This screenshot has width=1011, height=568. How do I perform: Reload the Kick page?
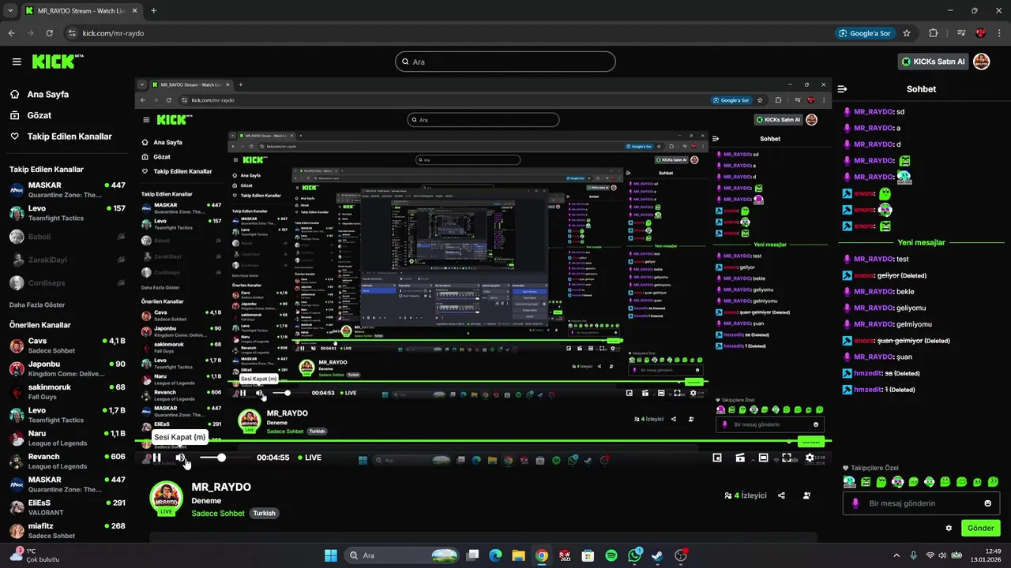[49, 33]
